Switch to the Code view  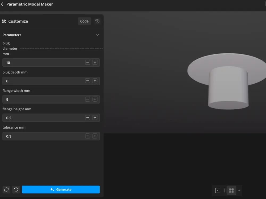pos(84,21)
